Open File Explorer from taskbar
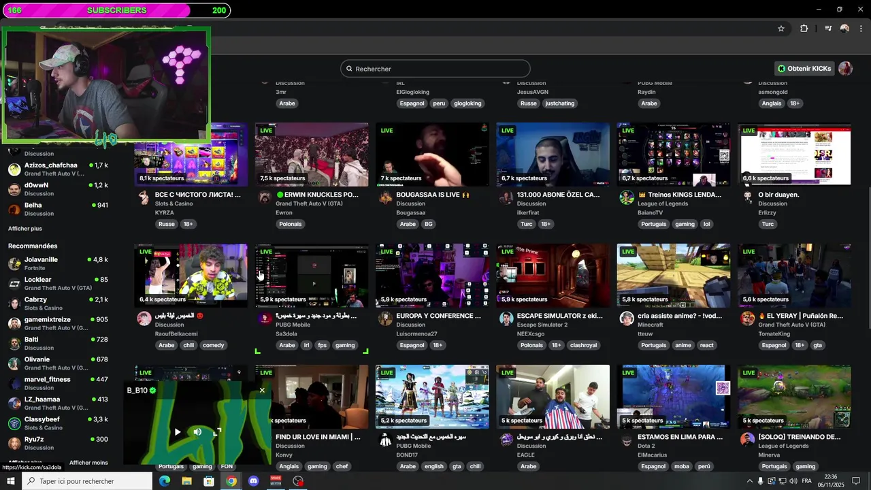This screenshot has width=871, height=490. pos(186,481)
